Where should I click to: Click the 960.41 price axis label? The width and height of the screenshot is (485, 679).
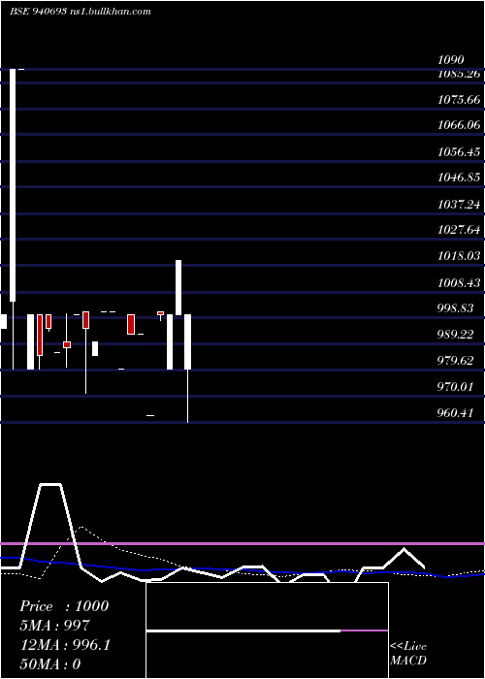(455, 412)
